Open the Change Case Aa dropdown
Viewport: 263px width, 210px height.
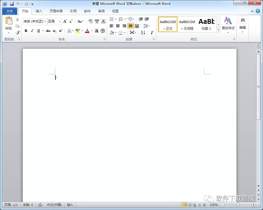click(80, 21)
